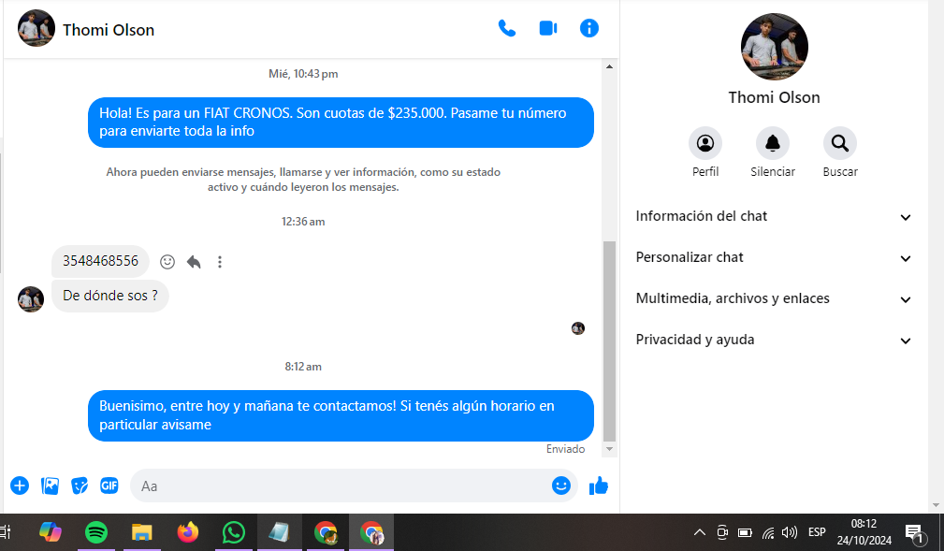React to message 3548468556 with emoji icon
This screenshot has width=944, height=551.
(x=167, y=261)
